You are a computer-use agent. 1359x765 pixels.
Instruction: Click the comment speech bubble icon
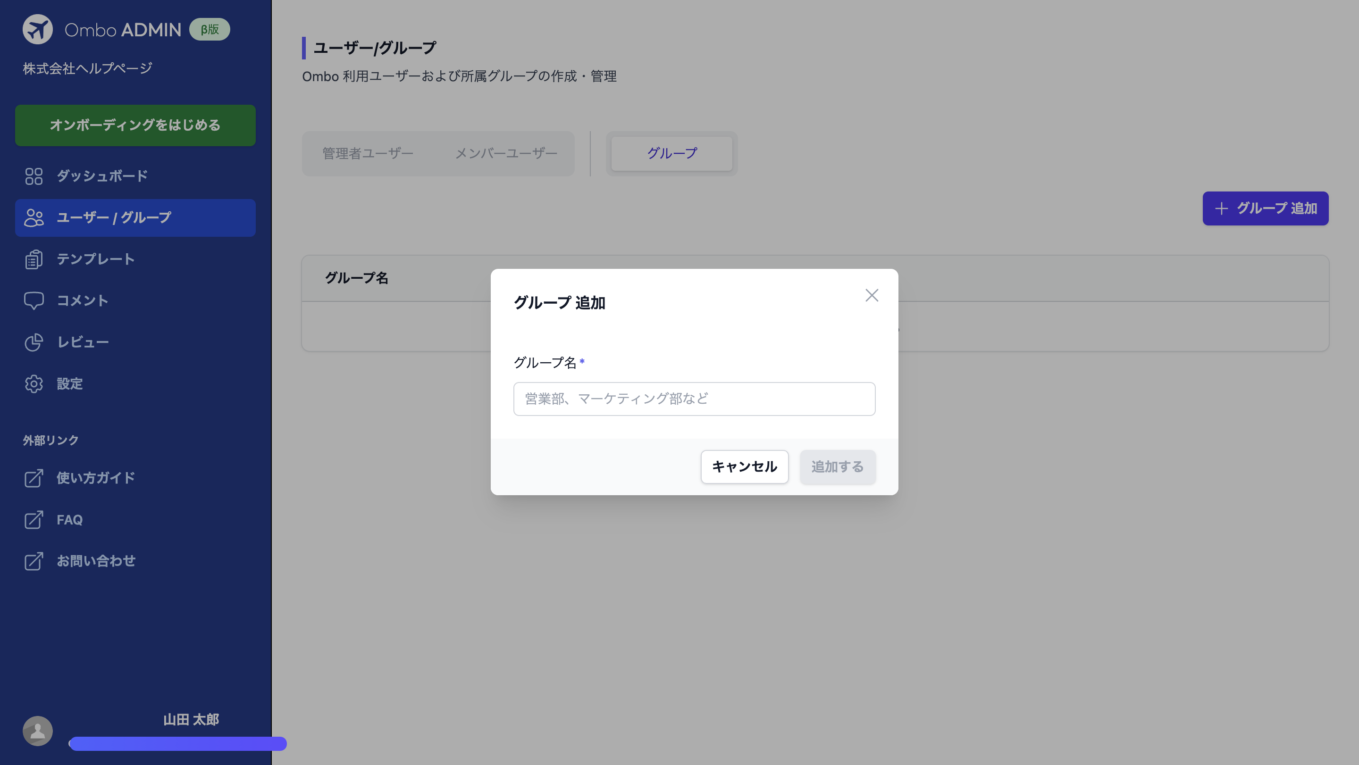(34, 300)
